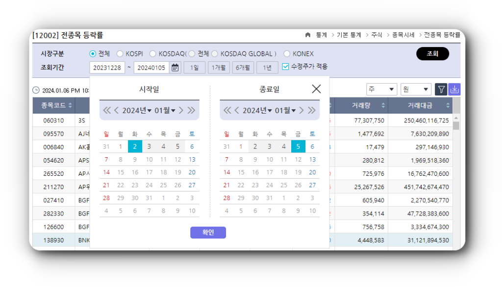The height and width of the screenshot is (287, 502).
Task: Click the clock icon by timestamp
Action: point(36,90)
